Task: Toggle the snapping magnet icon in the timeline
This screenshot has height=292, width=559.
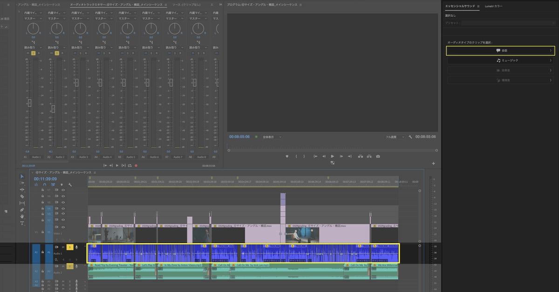Action: tap(44, 184)
